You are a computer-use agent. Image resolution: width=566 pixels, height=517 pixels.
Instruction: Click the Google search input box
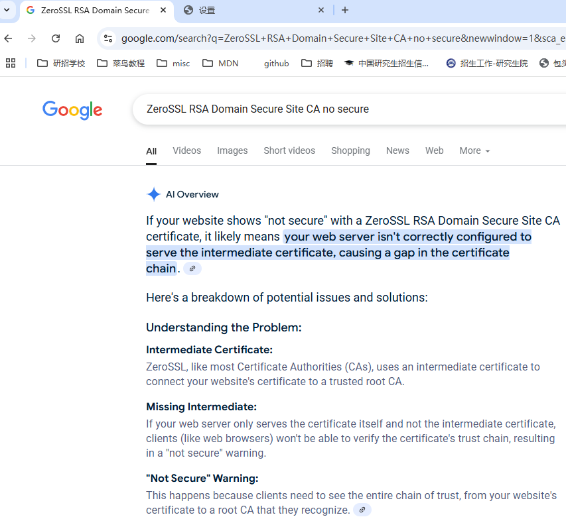click(350, 109)
